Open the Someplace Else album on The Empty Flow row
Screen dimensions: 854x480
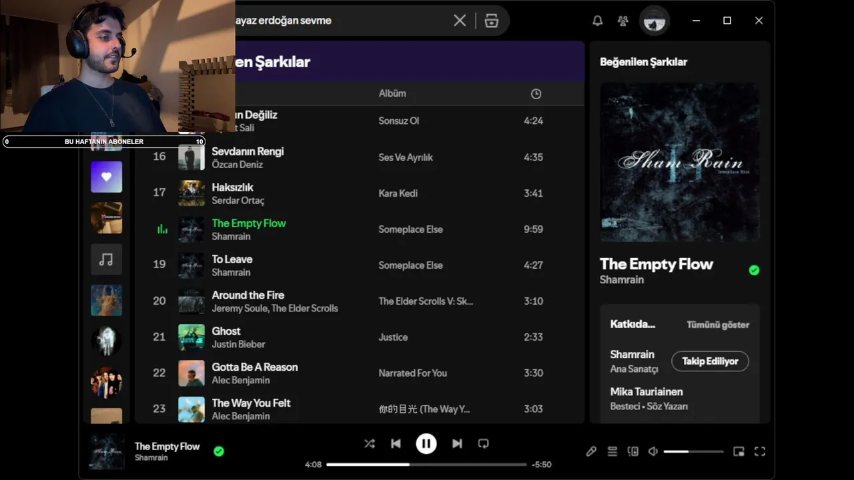tap(410, 229)
